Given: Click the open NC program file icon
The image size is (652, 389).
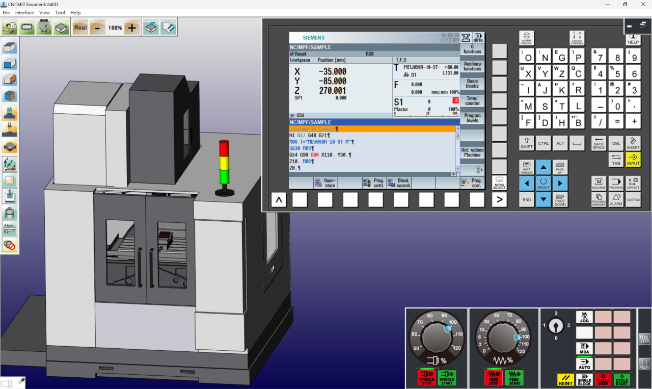Looking at the screenshot, I should point(10,28).
